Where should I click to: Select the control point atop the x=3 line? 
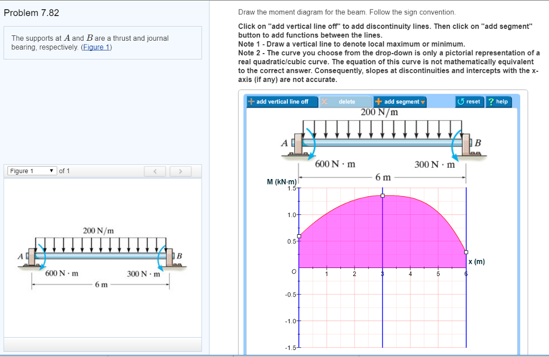[x=382, y=196]
